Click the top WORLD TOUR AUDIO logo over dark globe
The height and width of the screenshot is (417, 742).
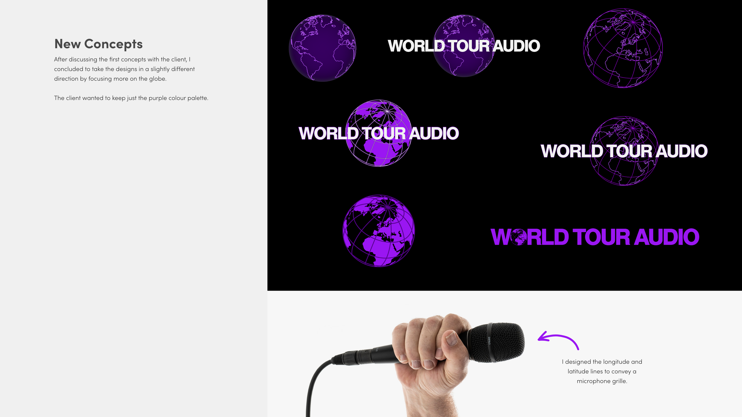464,46
